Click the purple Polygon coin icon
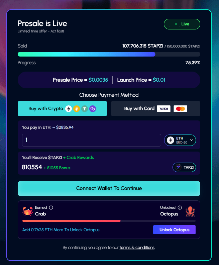This screenshot has width=219, height=265. pyautogui.click(x=93, y=109)
